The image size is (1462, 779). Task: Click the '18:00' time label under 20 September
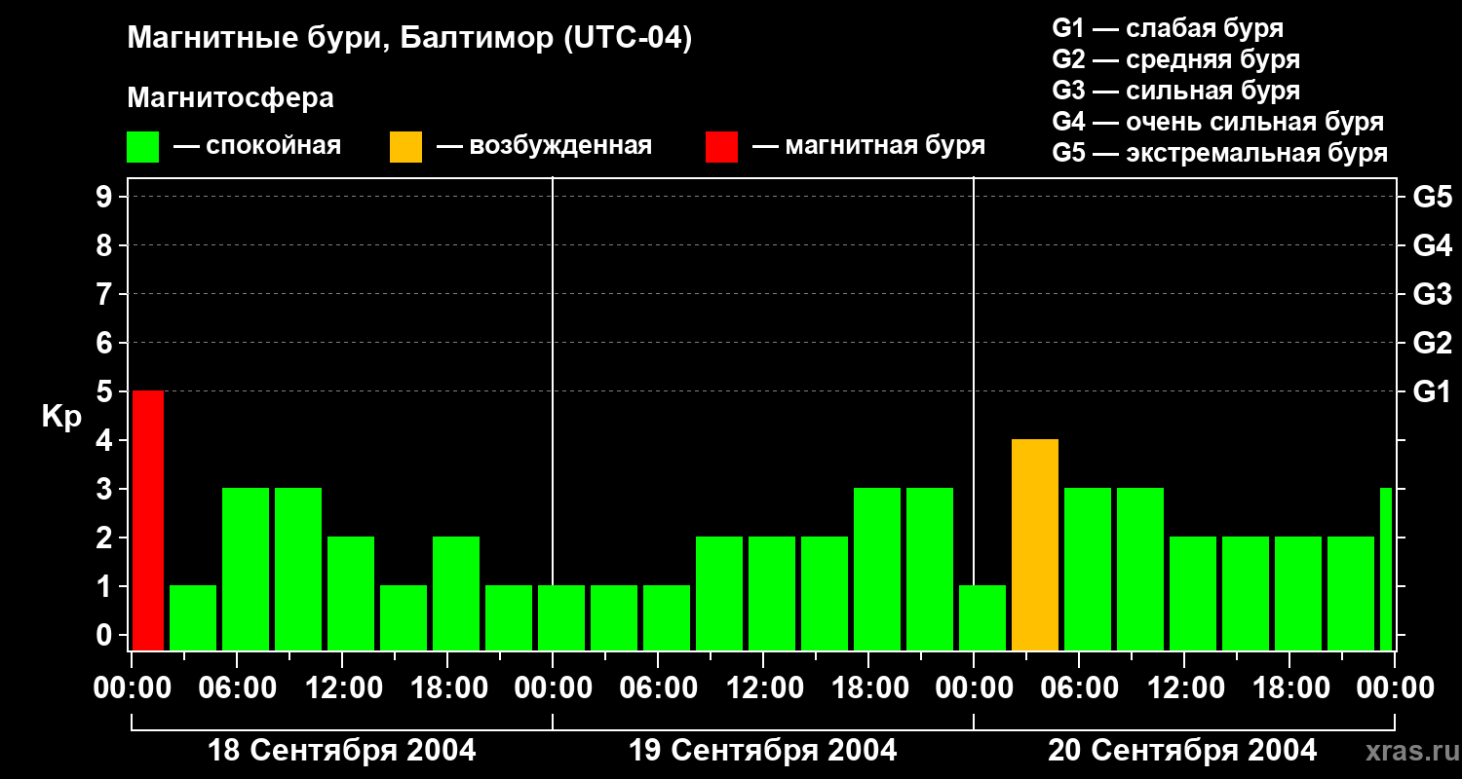click(1289, 688)
